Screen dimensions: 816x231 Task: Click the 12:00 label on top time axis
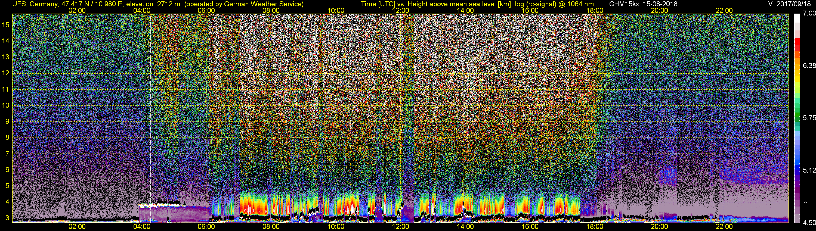pyautogui.click(x=400, y=10)
